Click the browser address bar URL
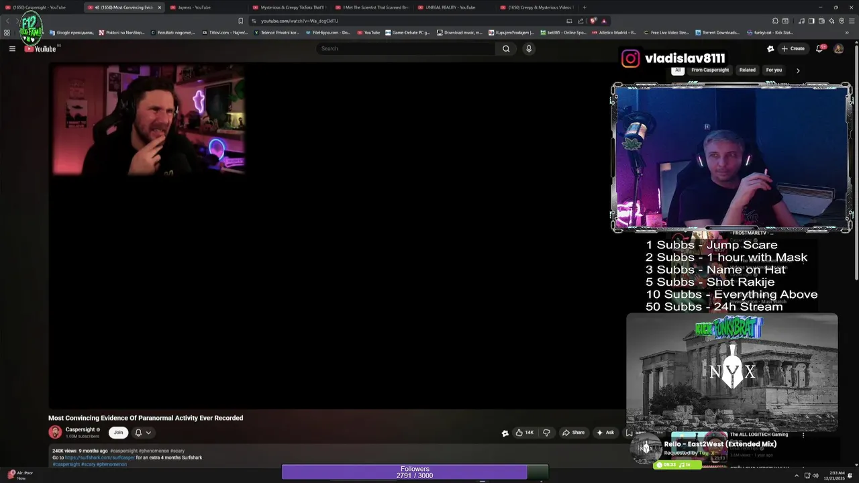 pyautogui.click(x=299, y=21)
